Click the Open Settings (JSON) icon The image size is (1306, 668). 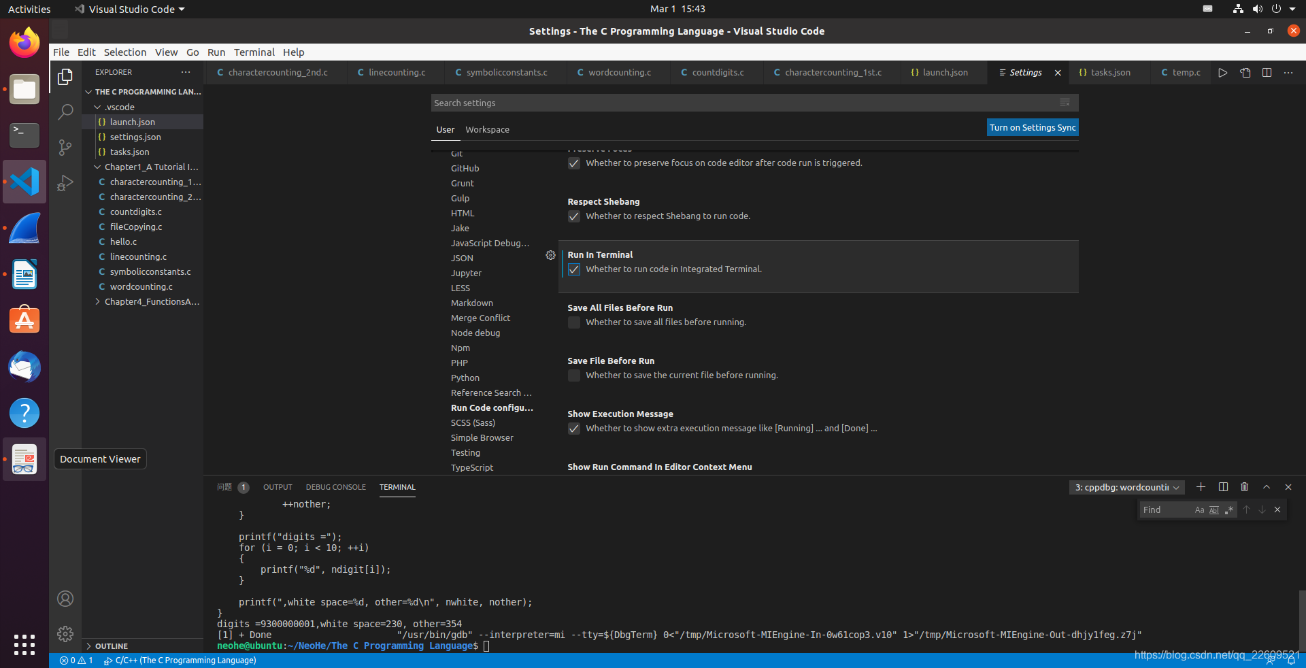coord(1245,73)
